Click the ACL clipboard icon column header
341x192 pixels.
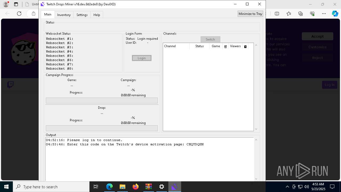tap(245, 46)
